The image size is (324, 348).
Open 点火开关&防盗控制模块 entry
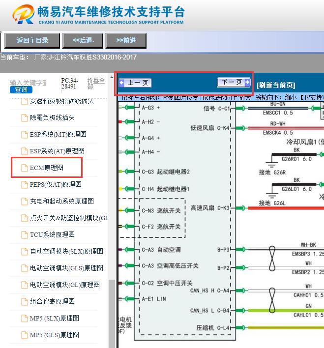point(69,218)
